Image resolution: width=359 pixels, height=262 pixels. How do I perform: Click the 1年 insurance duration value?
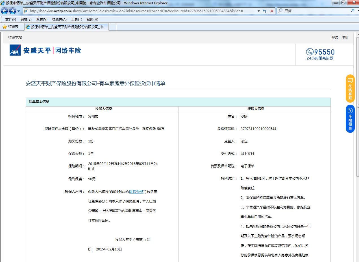[x=91, y=154]
